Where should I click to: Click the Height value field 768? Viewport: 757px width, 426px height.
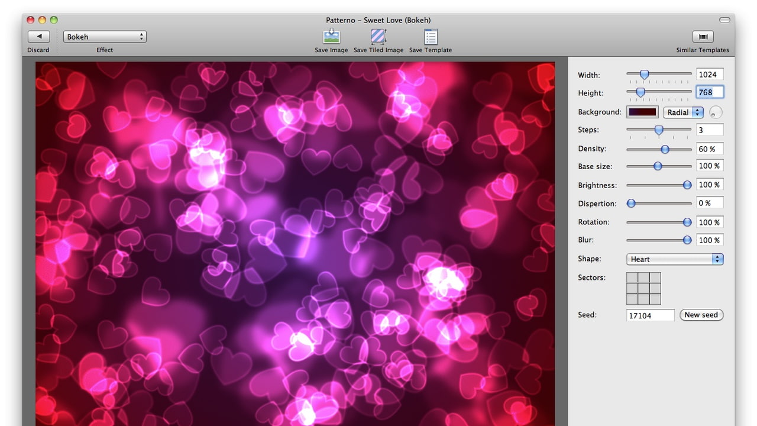710,92
